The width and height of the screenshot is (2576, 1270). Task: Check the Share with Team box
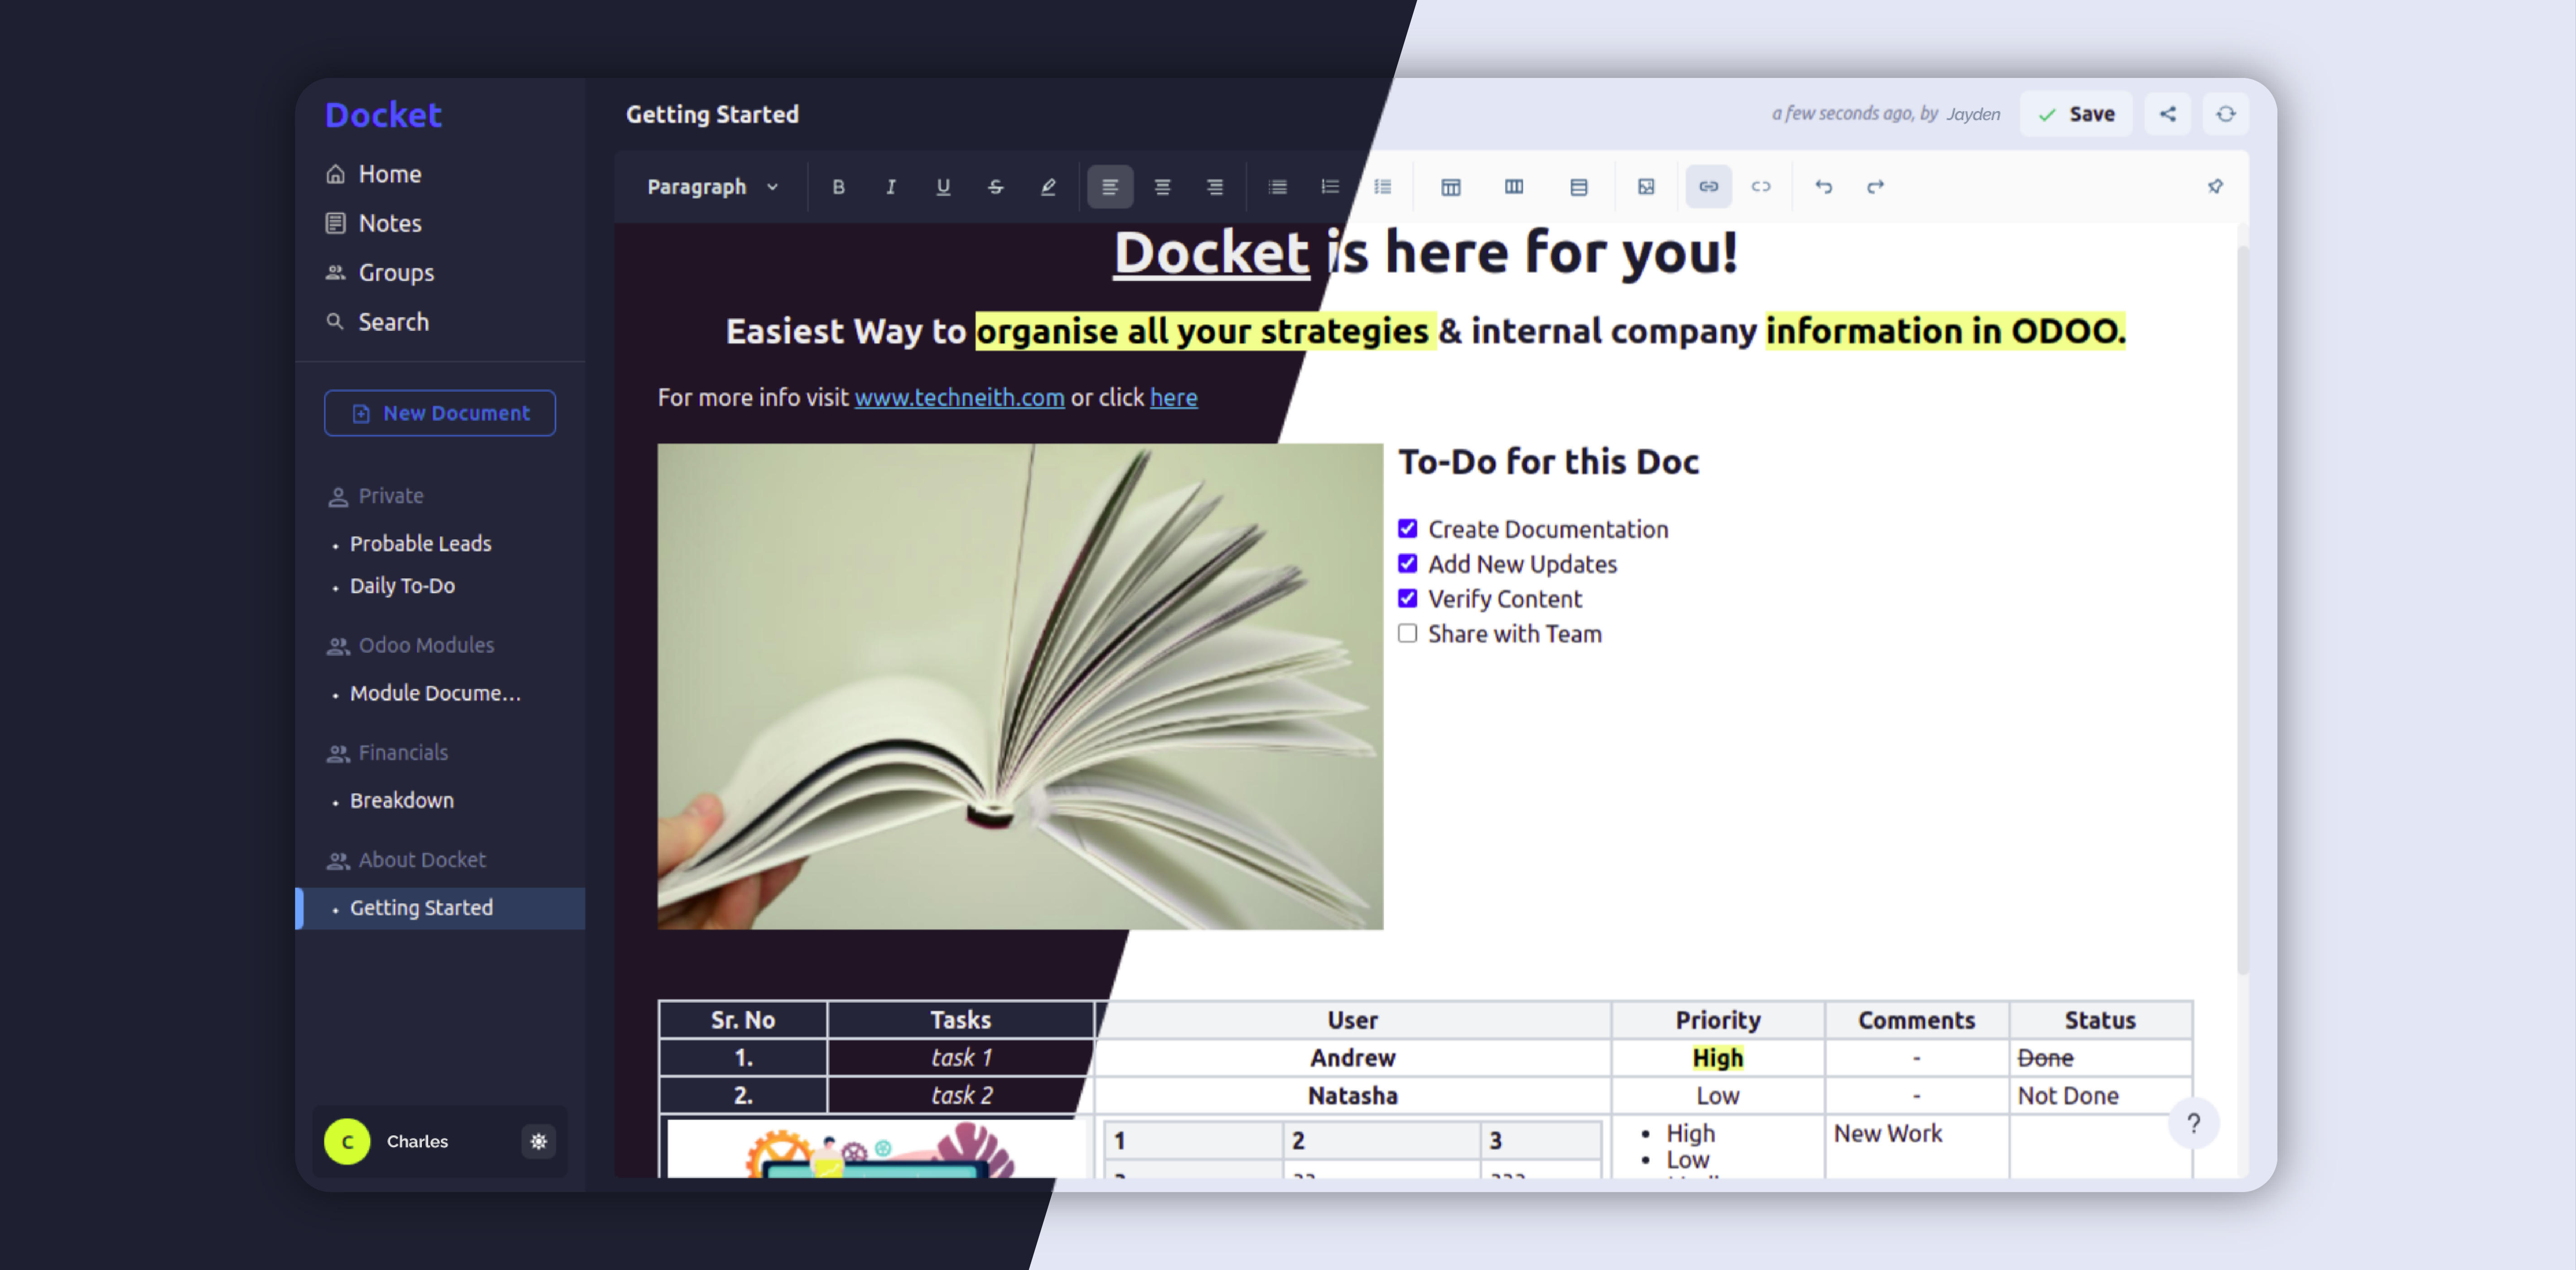pyautogui.click(x=1407, y=633)
